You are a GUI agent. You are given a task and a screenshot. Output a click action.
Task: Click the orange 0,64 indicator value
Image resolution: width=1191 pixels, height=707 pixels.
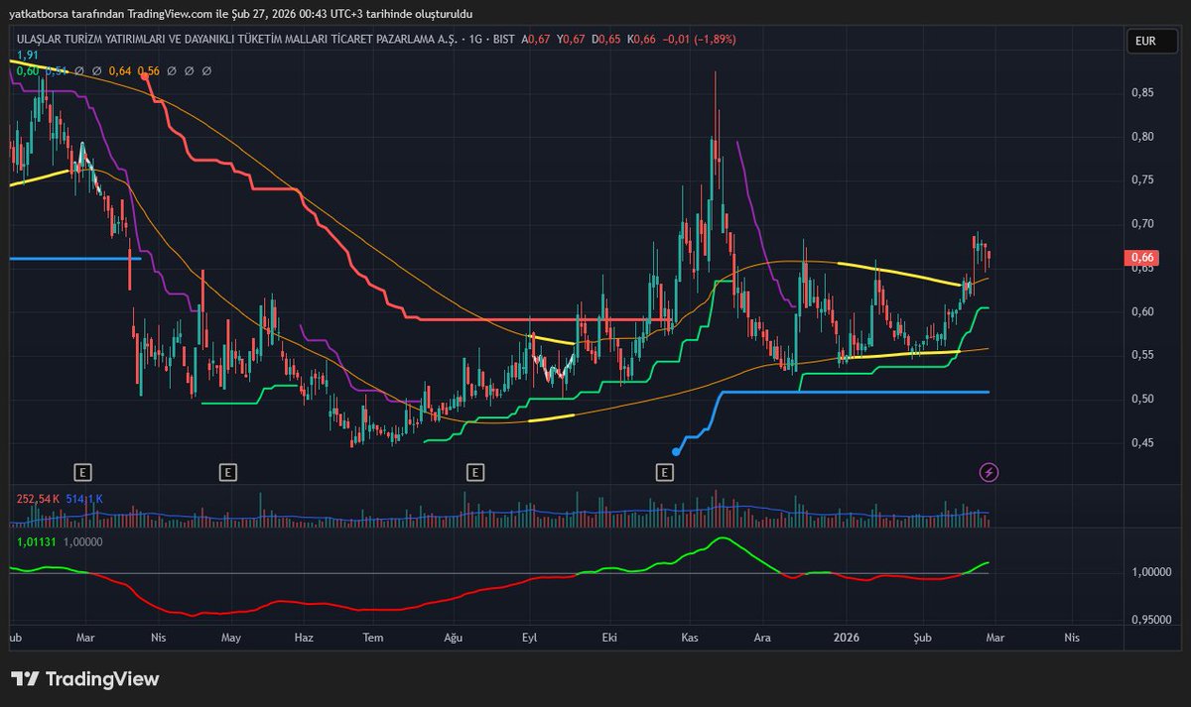pos(120,71)
